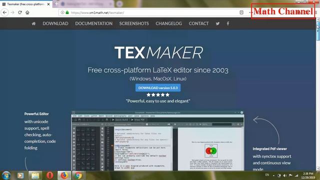Open the Windows Start menu
This screenshot has height=180, width=320.
pyautogui.click(x=6, y=175)
